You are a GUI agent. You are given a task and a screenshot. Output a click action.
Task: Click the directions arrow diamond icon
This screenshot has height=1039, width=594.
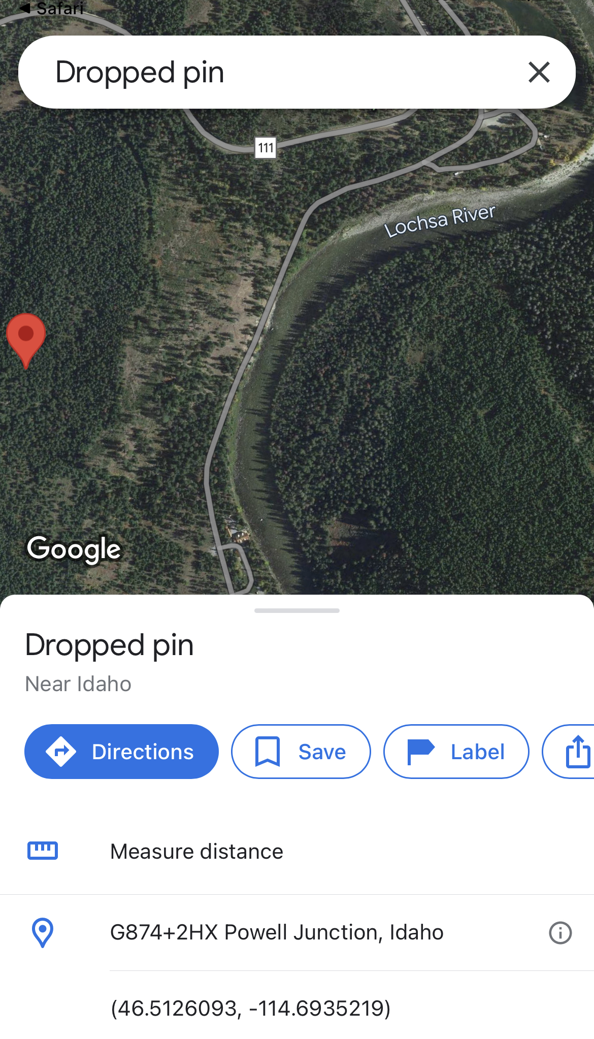click(61, 752)
